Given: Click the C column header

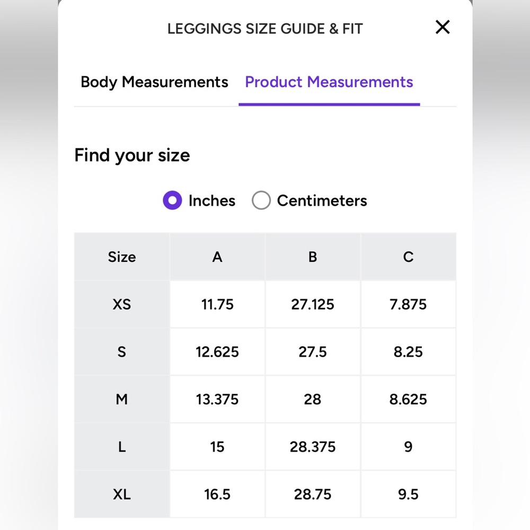Looking at the screenshot, I should pyautogui.click(x=408, y=257).
